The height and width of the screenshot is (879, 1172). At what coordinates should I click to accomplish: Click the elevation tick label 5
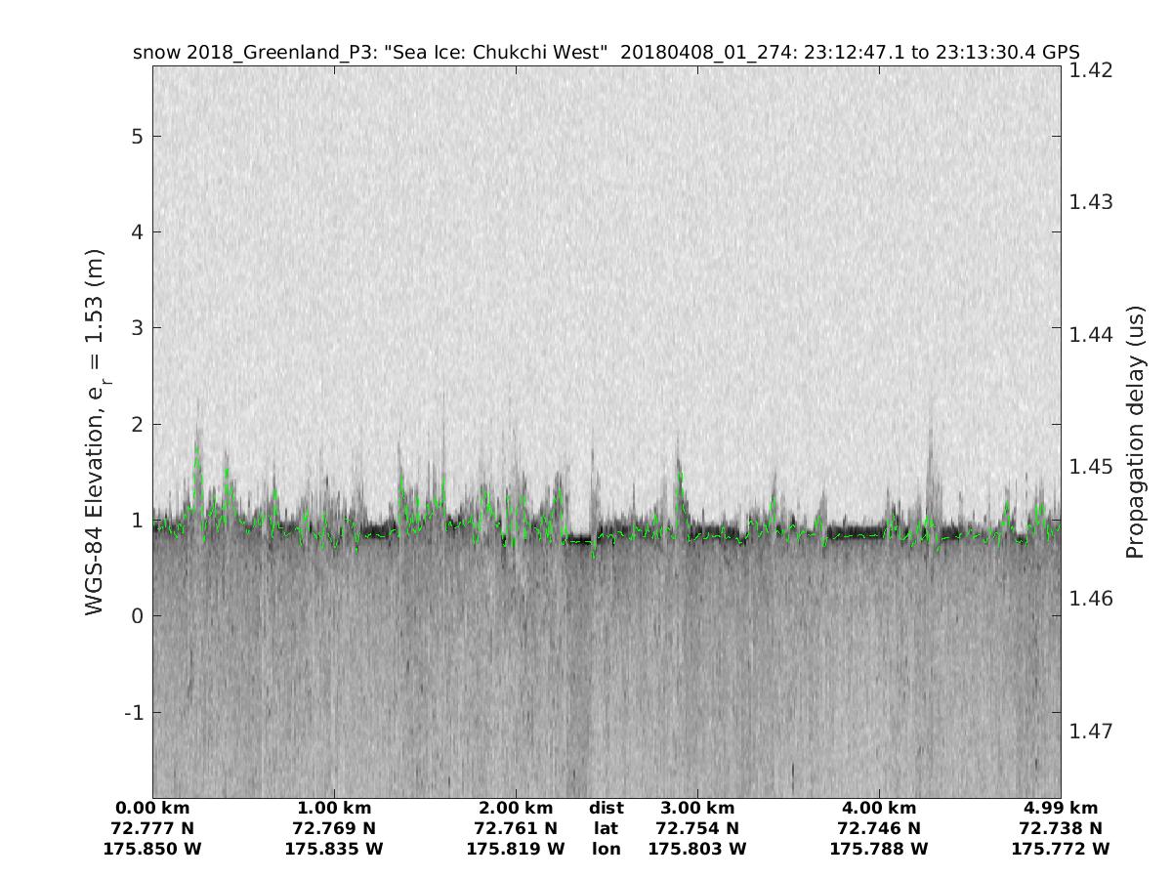click(139, 136)
